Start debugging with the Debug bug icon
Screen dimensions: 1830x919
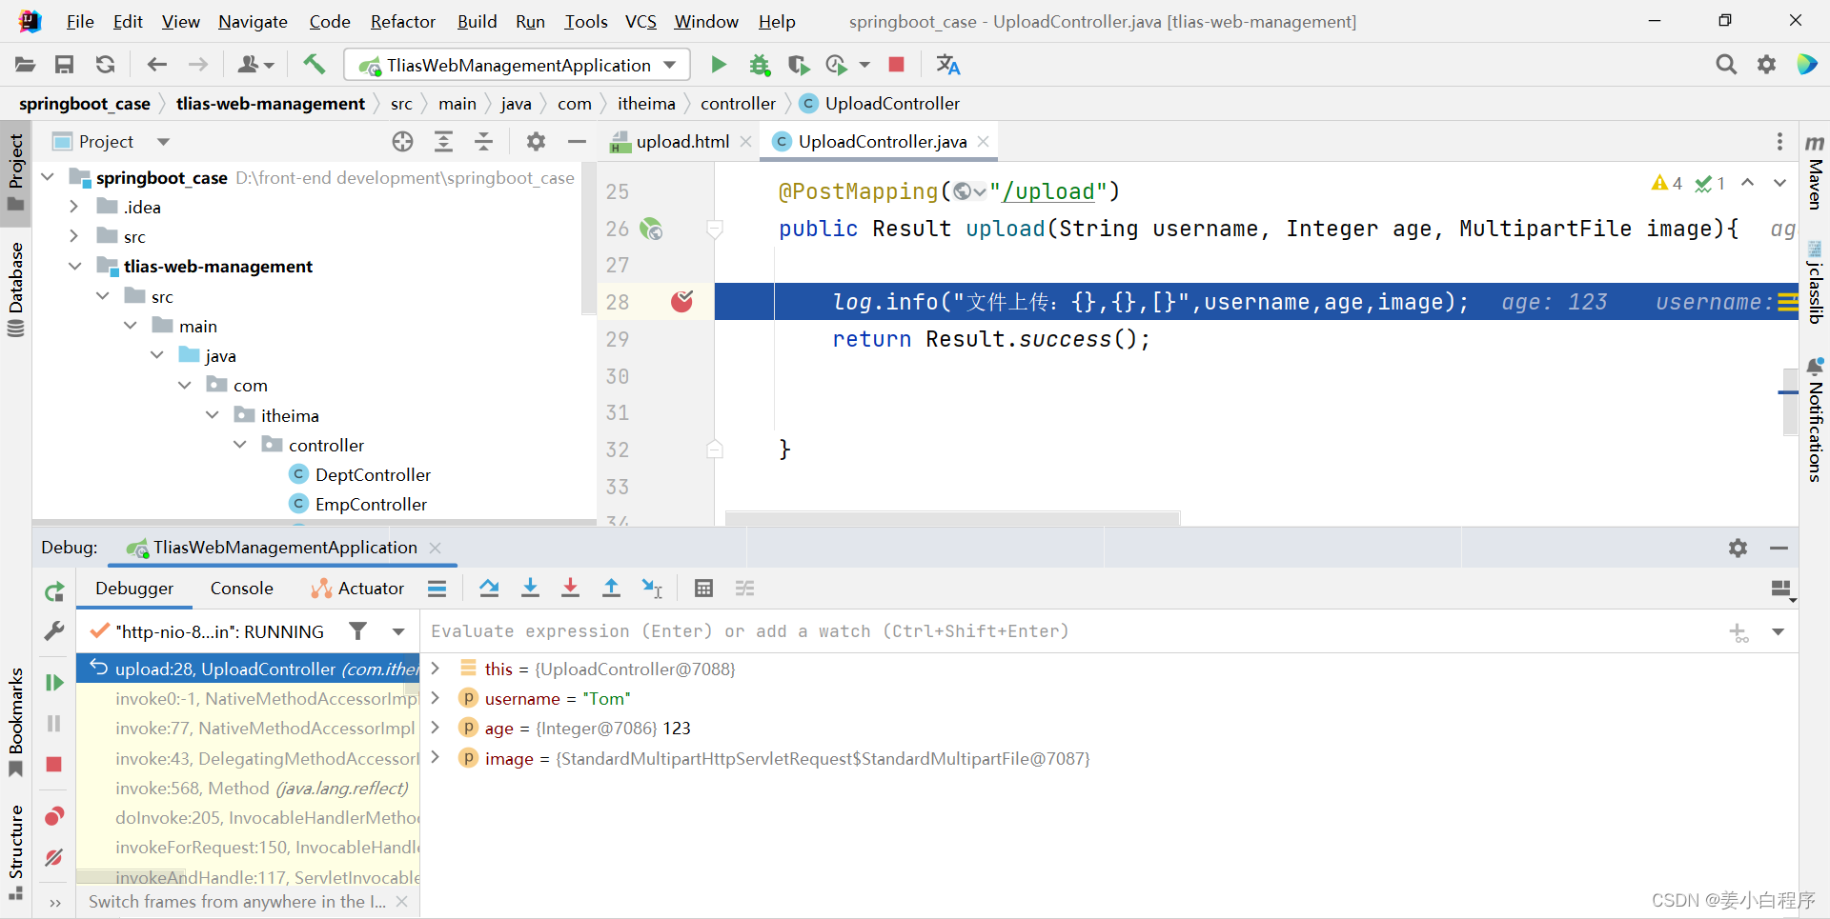click(760, 64)
